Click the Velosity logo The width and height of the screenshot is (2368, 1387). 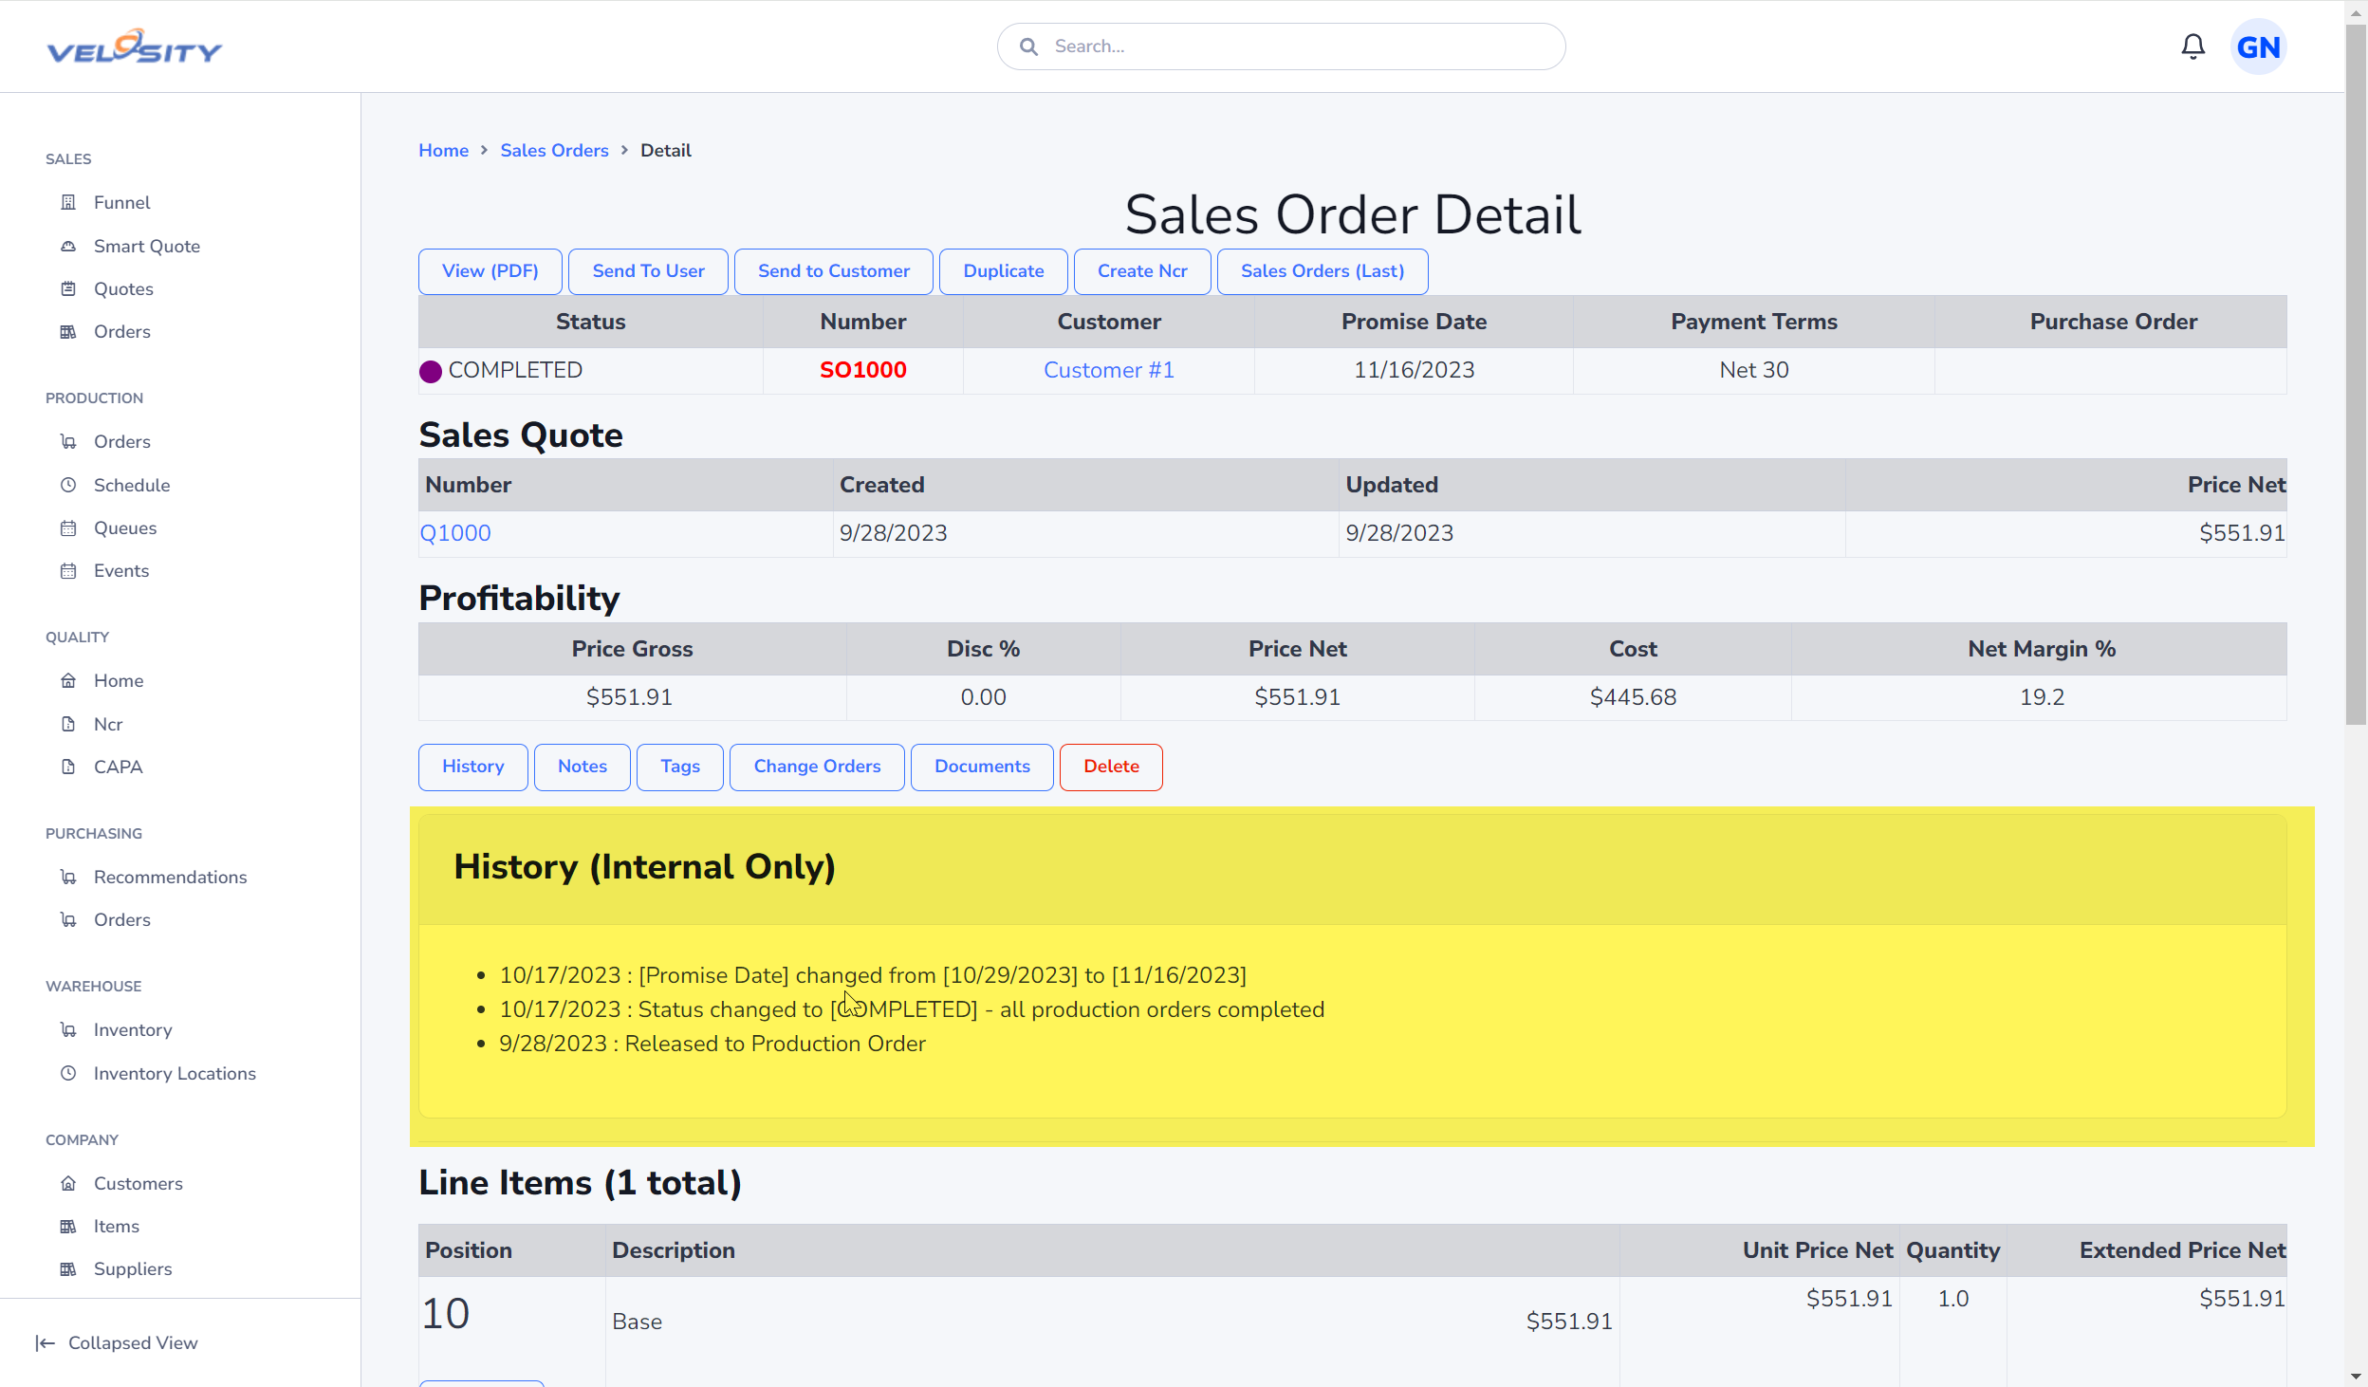pos(135,46)
